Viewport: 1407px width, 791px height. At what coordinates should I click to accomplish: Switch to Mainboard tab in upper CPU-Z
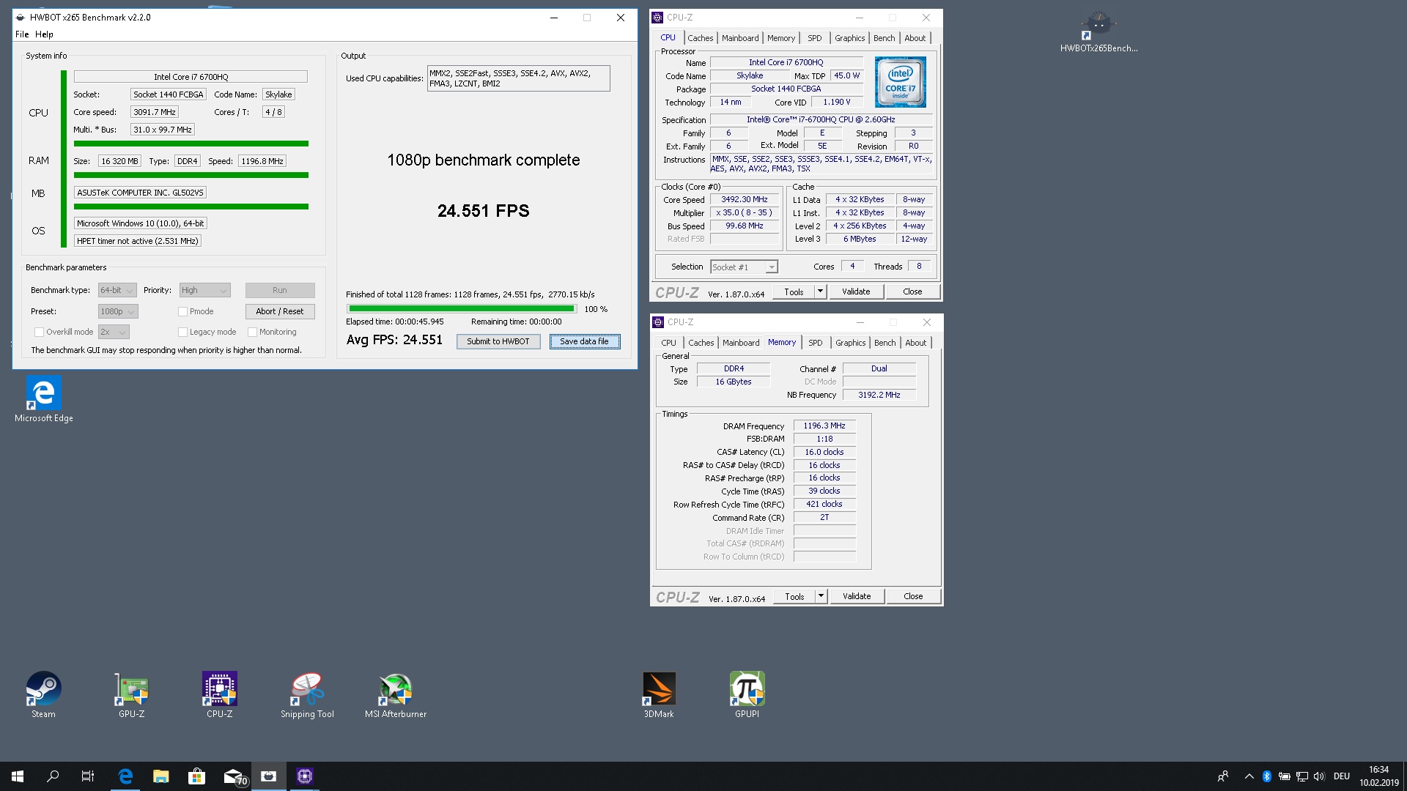pyautogui.click(x=740, y=38)
